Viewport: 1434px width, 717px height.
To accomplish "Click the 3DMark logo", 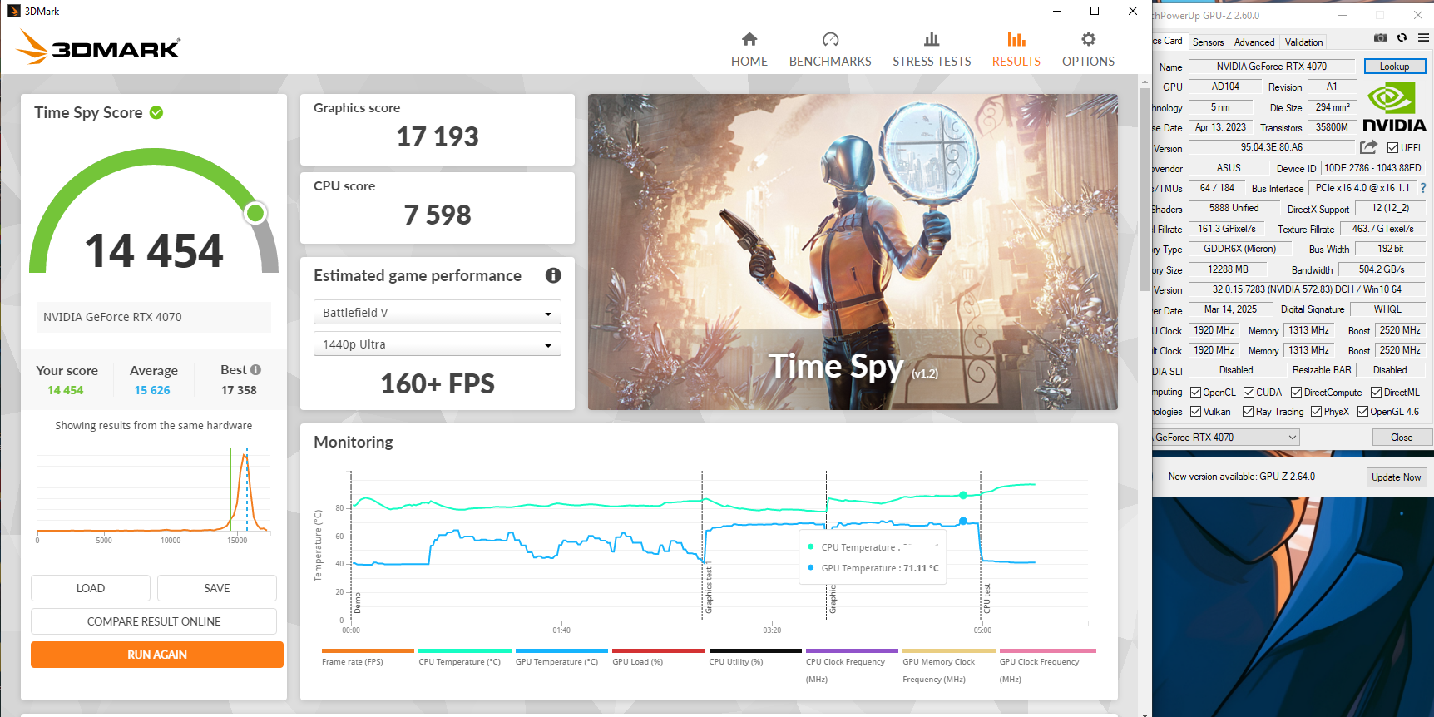I will coord(98,47).
